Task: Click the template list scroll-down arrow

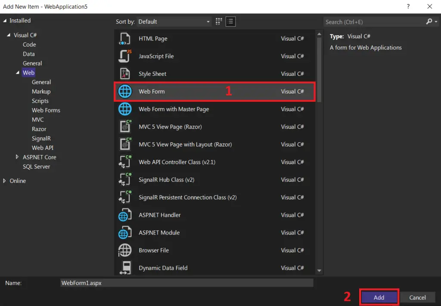Action: [x=319, y=271]
